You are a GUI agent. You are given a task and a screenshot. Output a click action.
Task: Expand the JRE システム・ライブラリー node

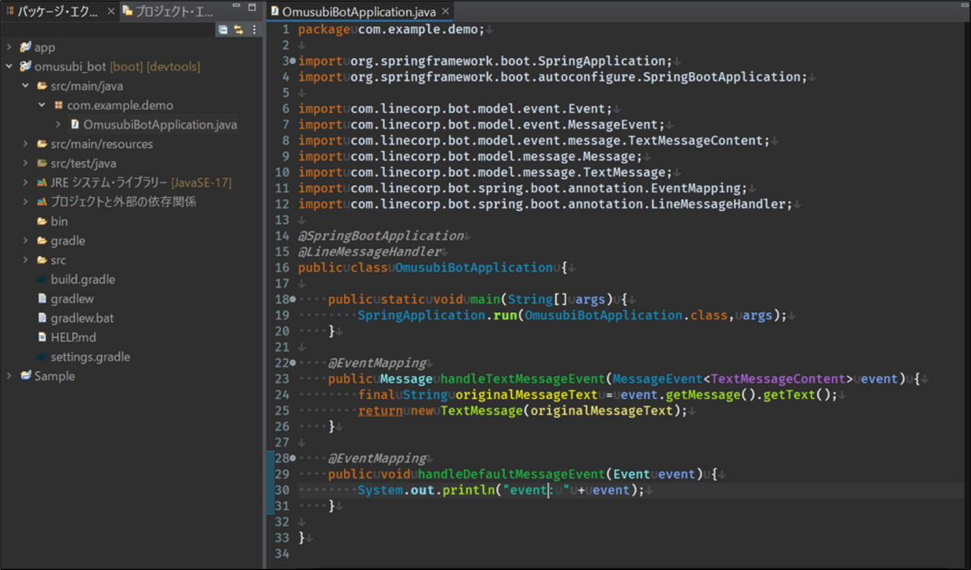click(25, 183)
